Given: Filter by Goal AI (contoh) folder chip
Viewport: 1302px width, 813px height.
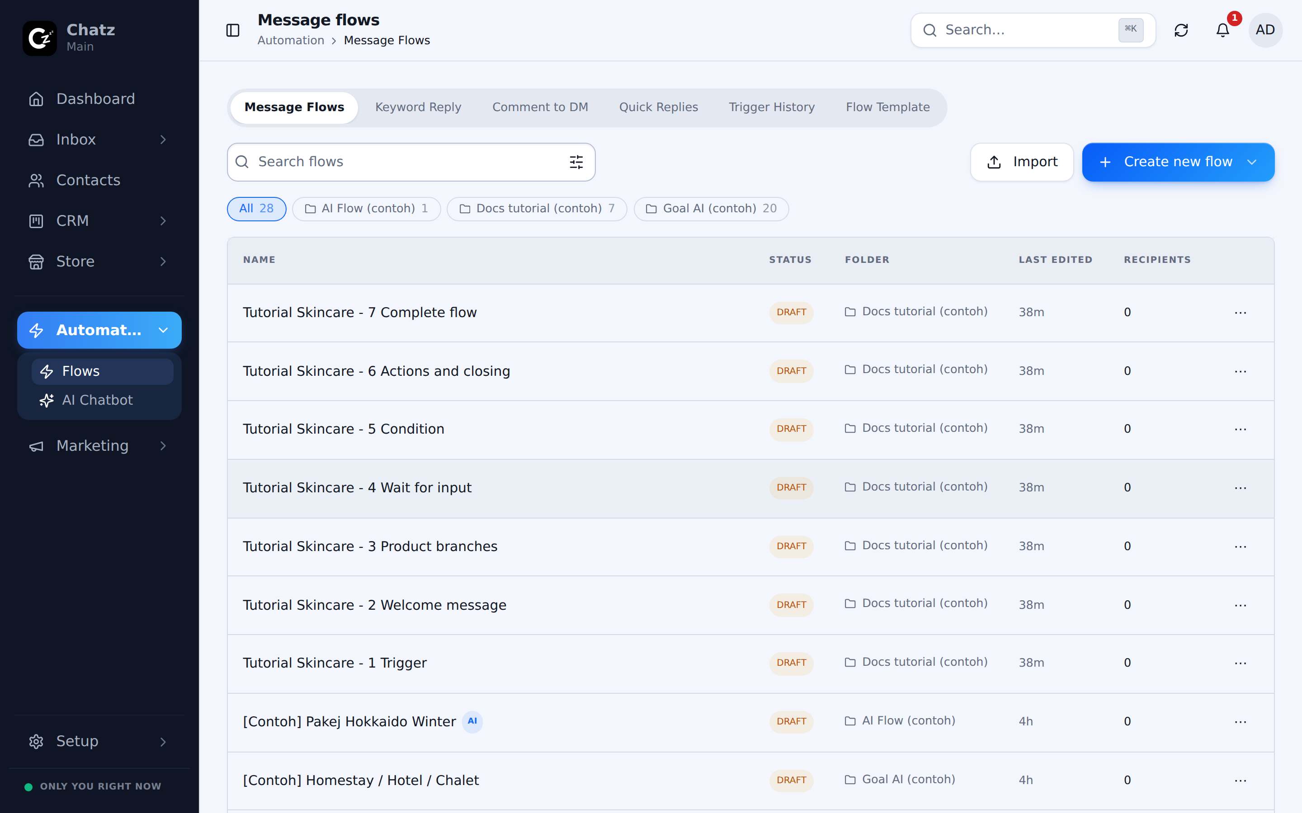Looking at the screenshot, I should [711, 209].
